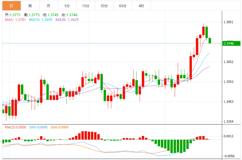Open the 30分 timeframe tab
242x160 pixels.
click(x=104, y=6)
